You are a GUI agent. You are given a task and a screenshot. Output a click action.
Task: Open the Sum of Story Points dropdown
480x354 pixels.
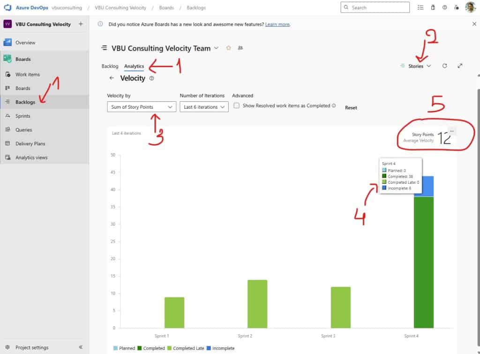pyautogui.click(x=142, y=107)
